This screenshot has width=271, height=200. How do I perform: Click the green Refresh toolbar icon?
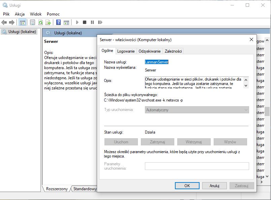coord(40,22)
